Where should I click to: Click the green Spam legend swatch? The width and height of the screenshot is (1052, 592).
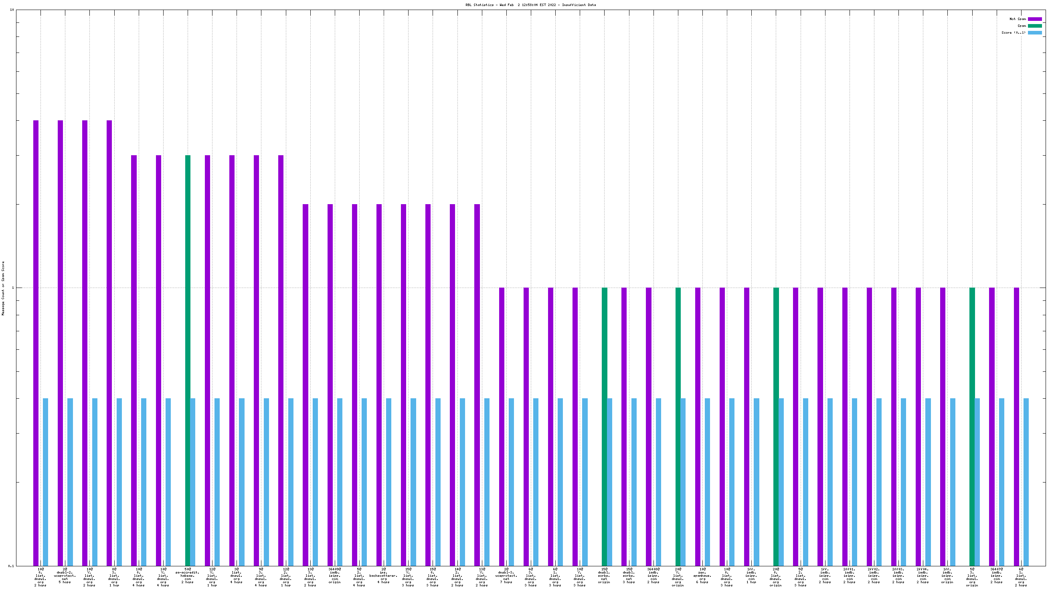(1034, 26)
